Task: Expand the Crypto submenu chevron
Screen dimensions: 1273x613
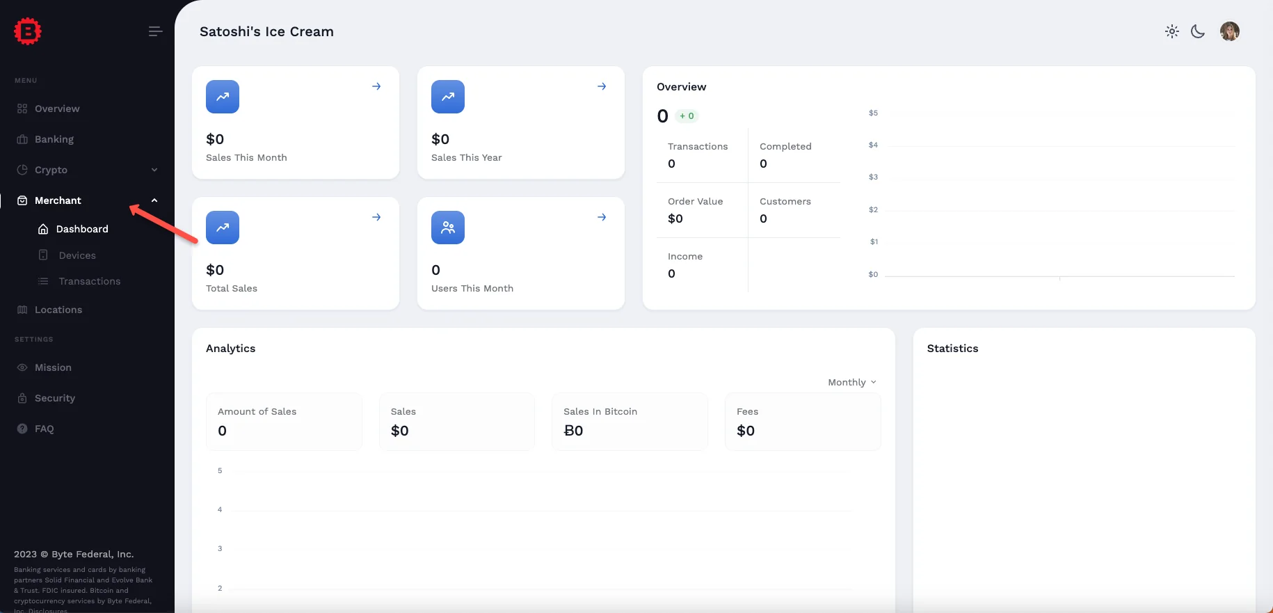Action: coord(154,170)
